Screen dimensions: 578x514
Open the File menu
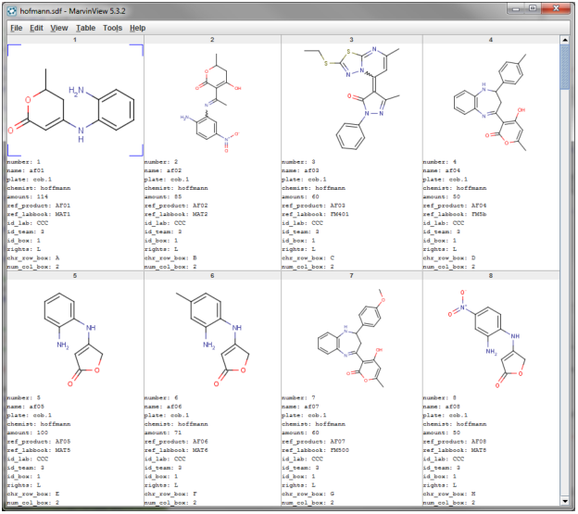17,28
